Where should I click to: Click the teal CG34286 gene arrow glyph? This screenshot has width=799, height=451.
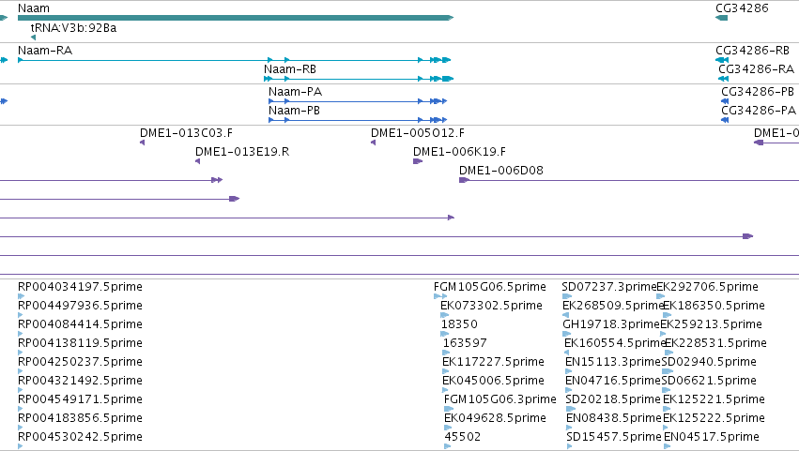tap(722, 18)
